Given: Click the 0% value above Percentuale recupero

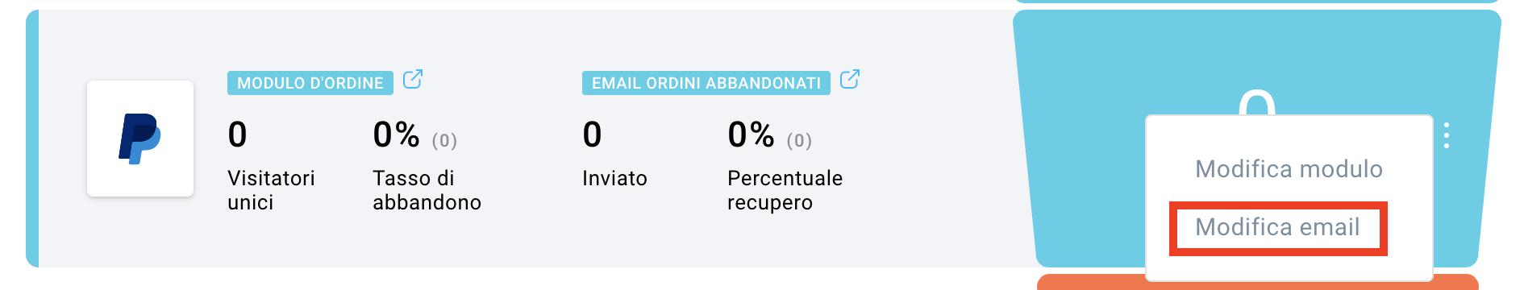Looking at the screenshot, I should point(751,135).
